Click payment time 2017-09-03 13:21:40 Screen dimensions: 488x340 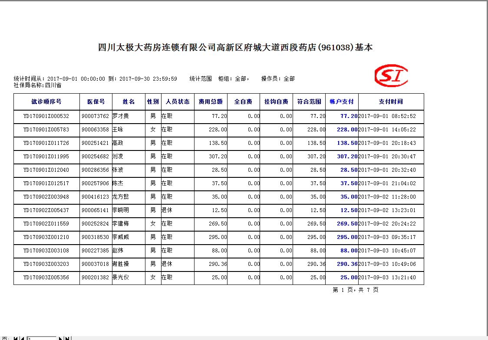coord(387,278)
